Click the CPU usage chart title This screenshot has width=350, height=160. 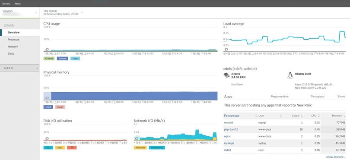tap(51, 24)
